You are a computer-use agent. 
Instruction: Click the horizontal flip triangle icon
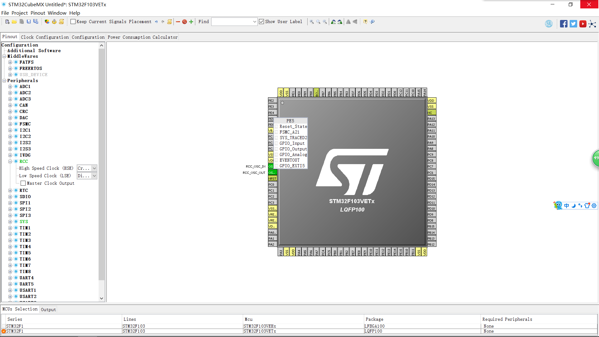click(355, 22)
